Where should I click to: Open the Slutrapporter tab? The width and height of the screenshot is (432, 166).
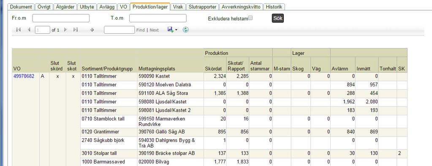point(203,7)
